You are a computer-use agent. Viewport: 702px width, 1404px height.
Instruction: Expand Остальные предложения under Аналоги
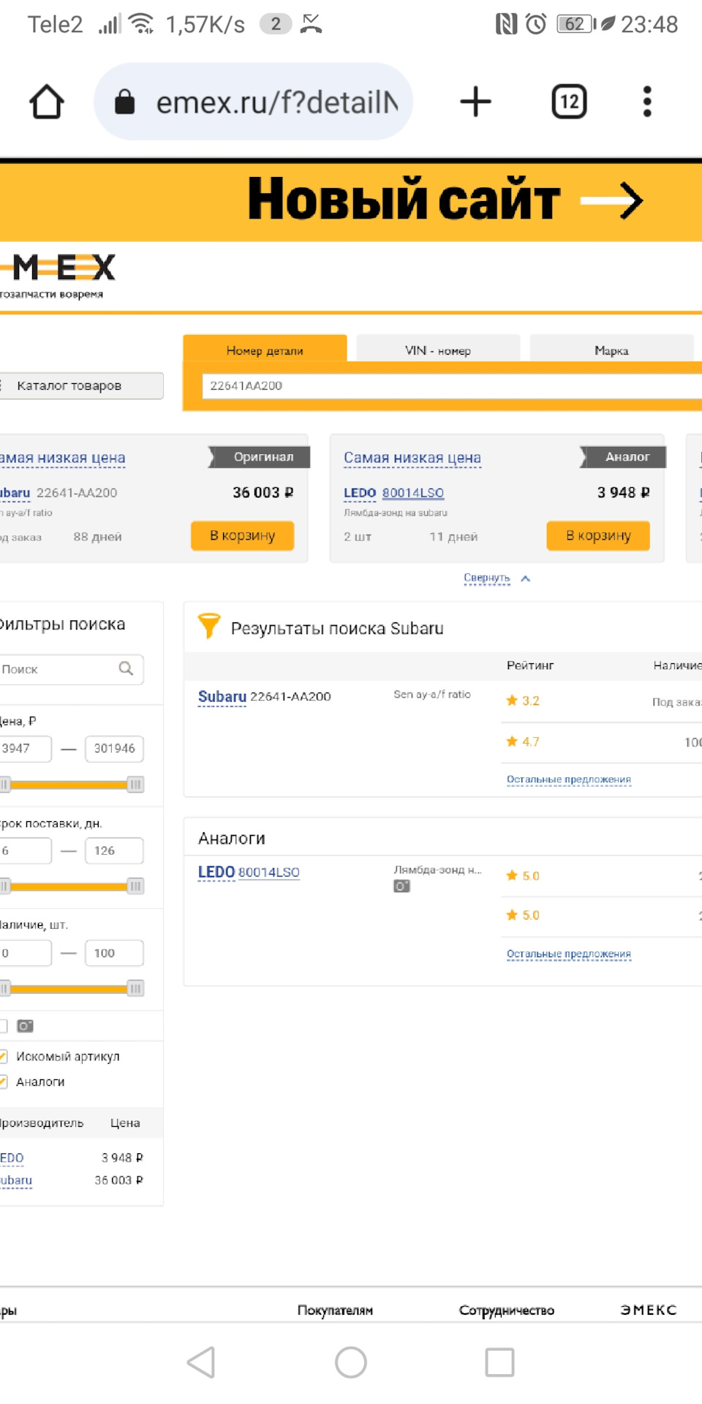pos(568,954)
